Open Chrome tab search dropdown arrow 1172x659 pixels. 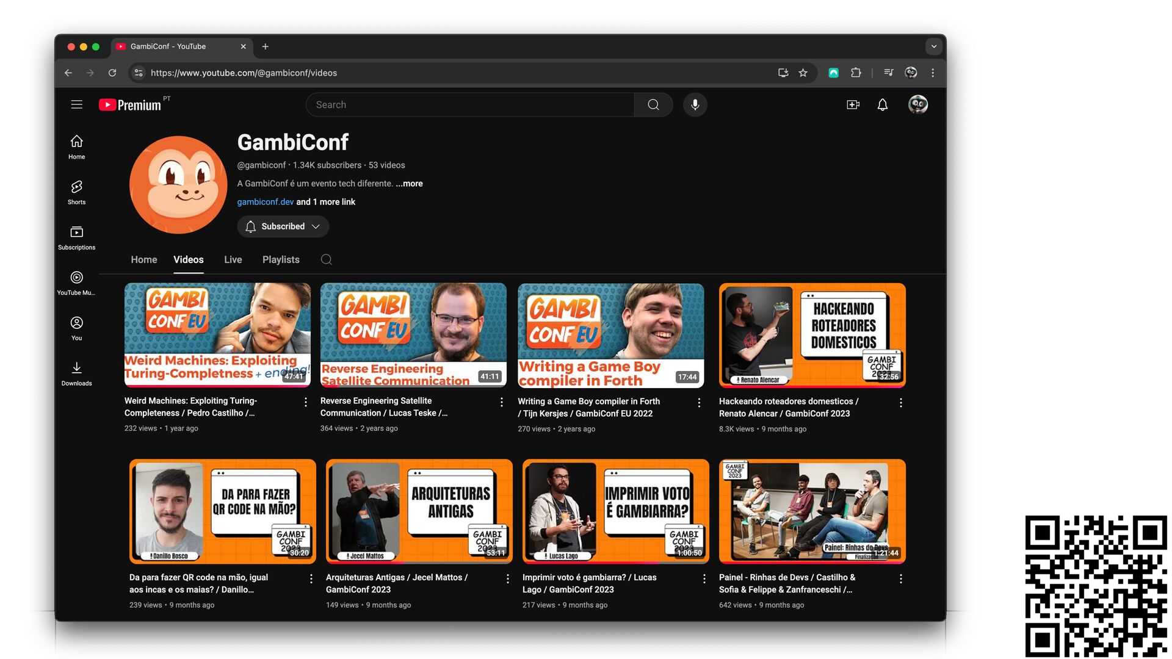[x=933, y=46]
